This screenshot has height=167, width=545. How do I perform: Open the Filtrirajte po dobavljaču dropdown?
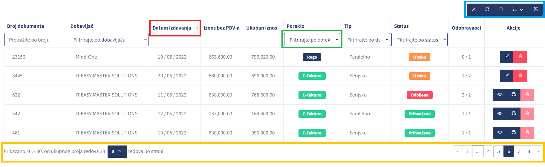pos(108,40)
